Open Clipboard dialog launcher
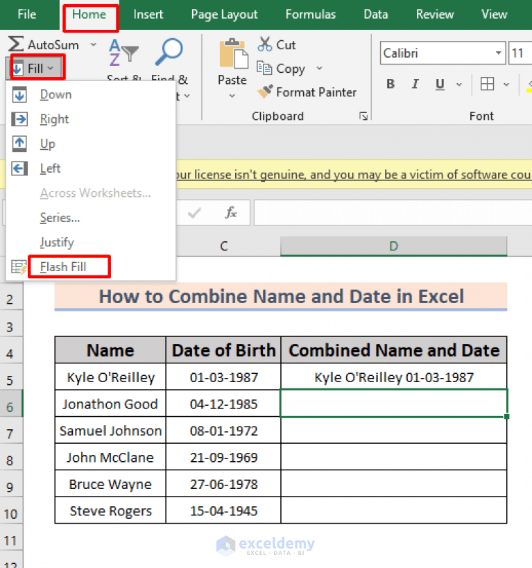This screenshot has width=532, height=568. [363, 116]
